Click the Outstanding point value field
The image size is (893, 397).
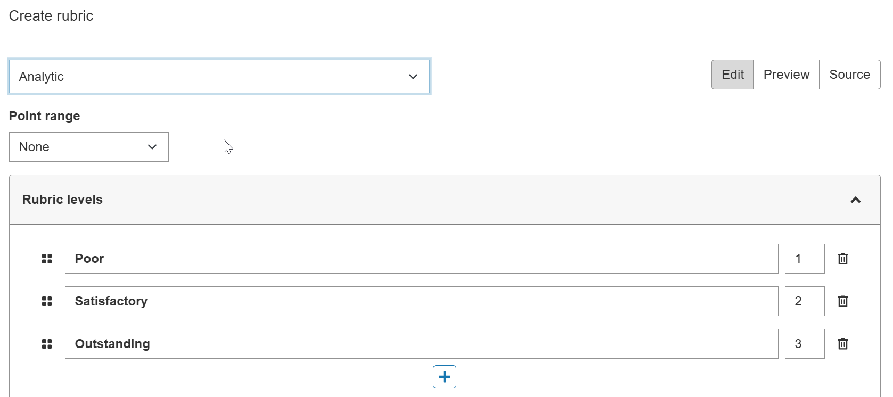point(804,344)
